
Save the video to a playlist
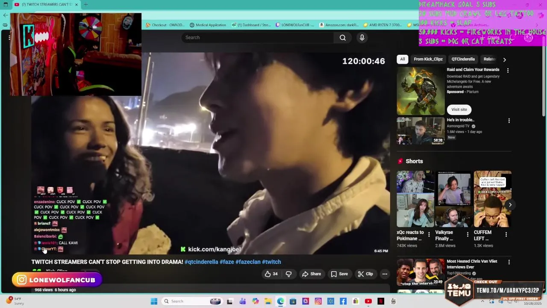(339, 274)
